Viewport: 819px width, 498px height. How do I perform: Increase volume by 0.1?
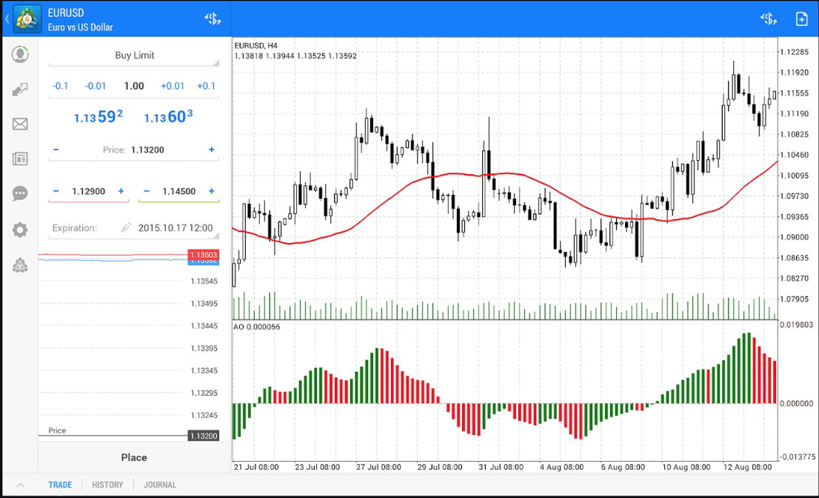click(206, 86)
